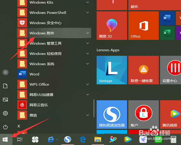Open the small Word tile
Screen dimensions: 181x145
pos(167,18)
